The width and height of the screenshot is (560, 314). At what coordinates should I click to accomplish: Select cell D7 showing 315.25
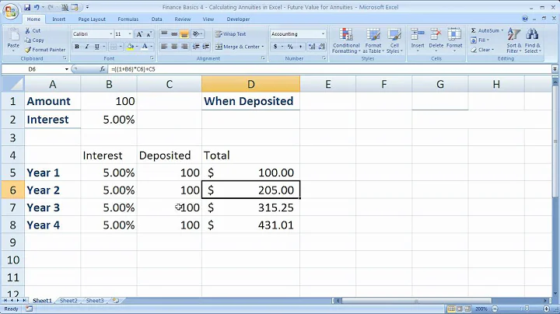click(x=250, y=208)
